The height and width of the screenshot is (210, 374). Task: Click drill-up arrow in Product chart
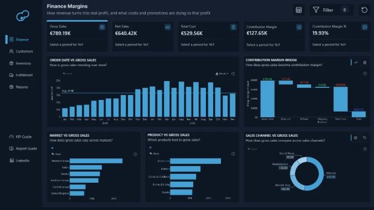(150, 148)
